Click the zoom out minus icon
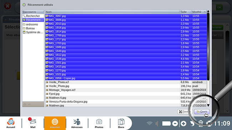232x130 pixels. [175, 124]
